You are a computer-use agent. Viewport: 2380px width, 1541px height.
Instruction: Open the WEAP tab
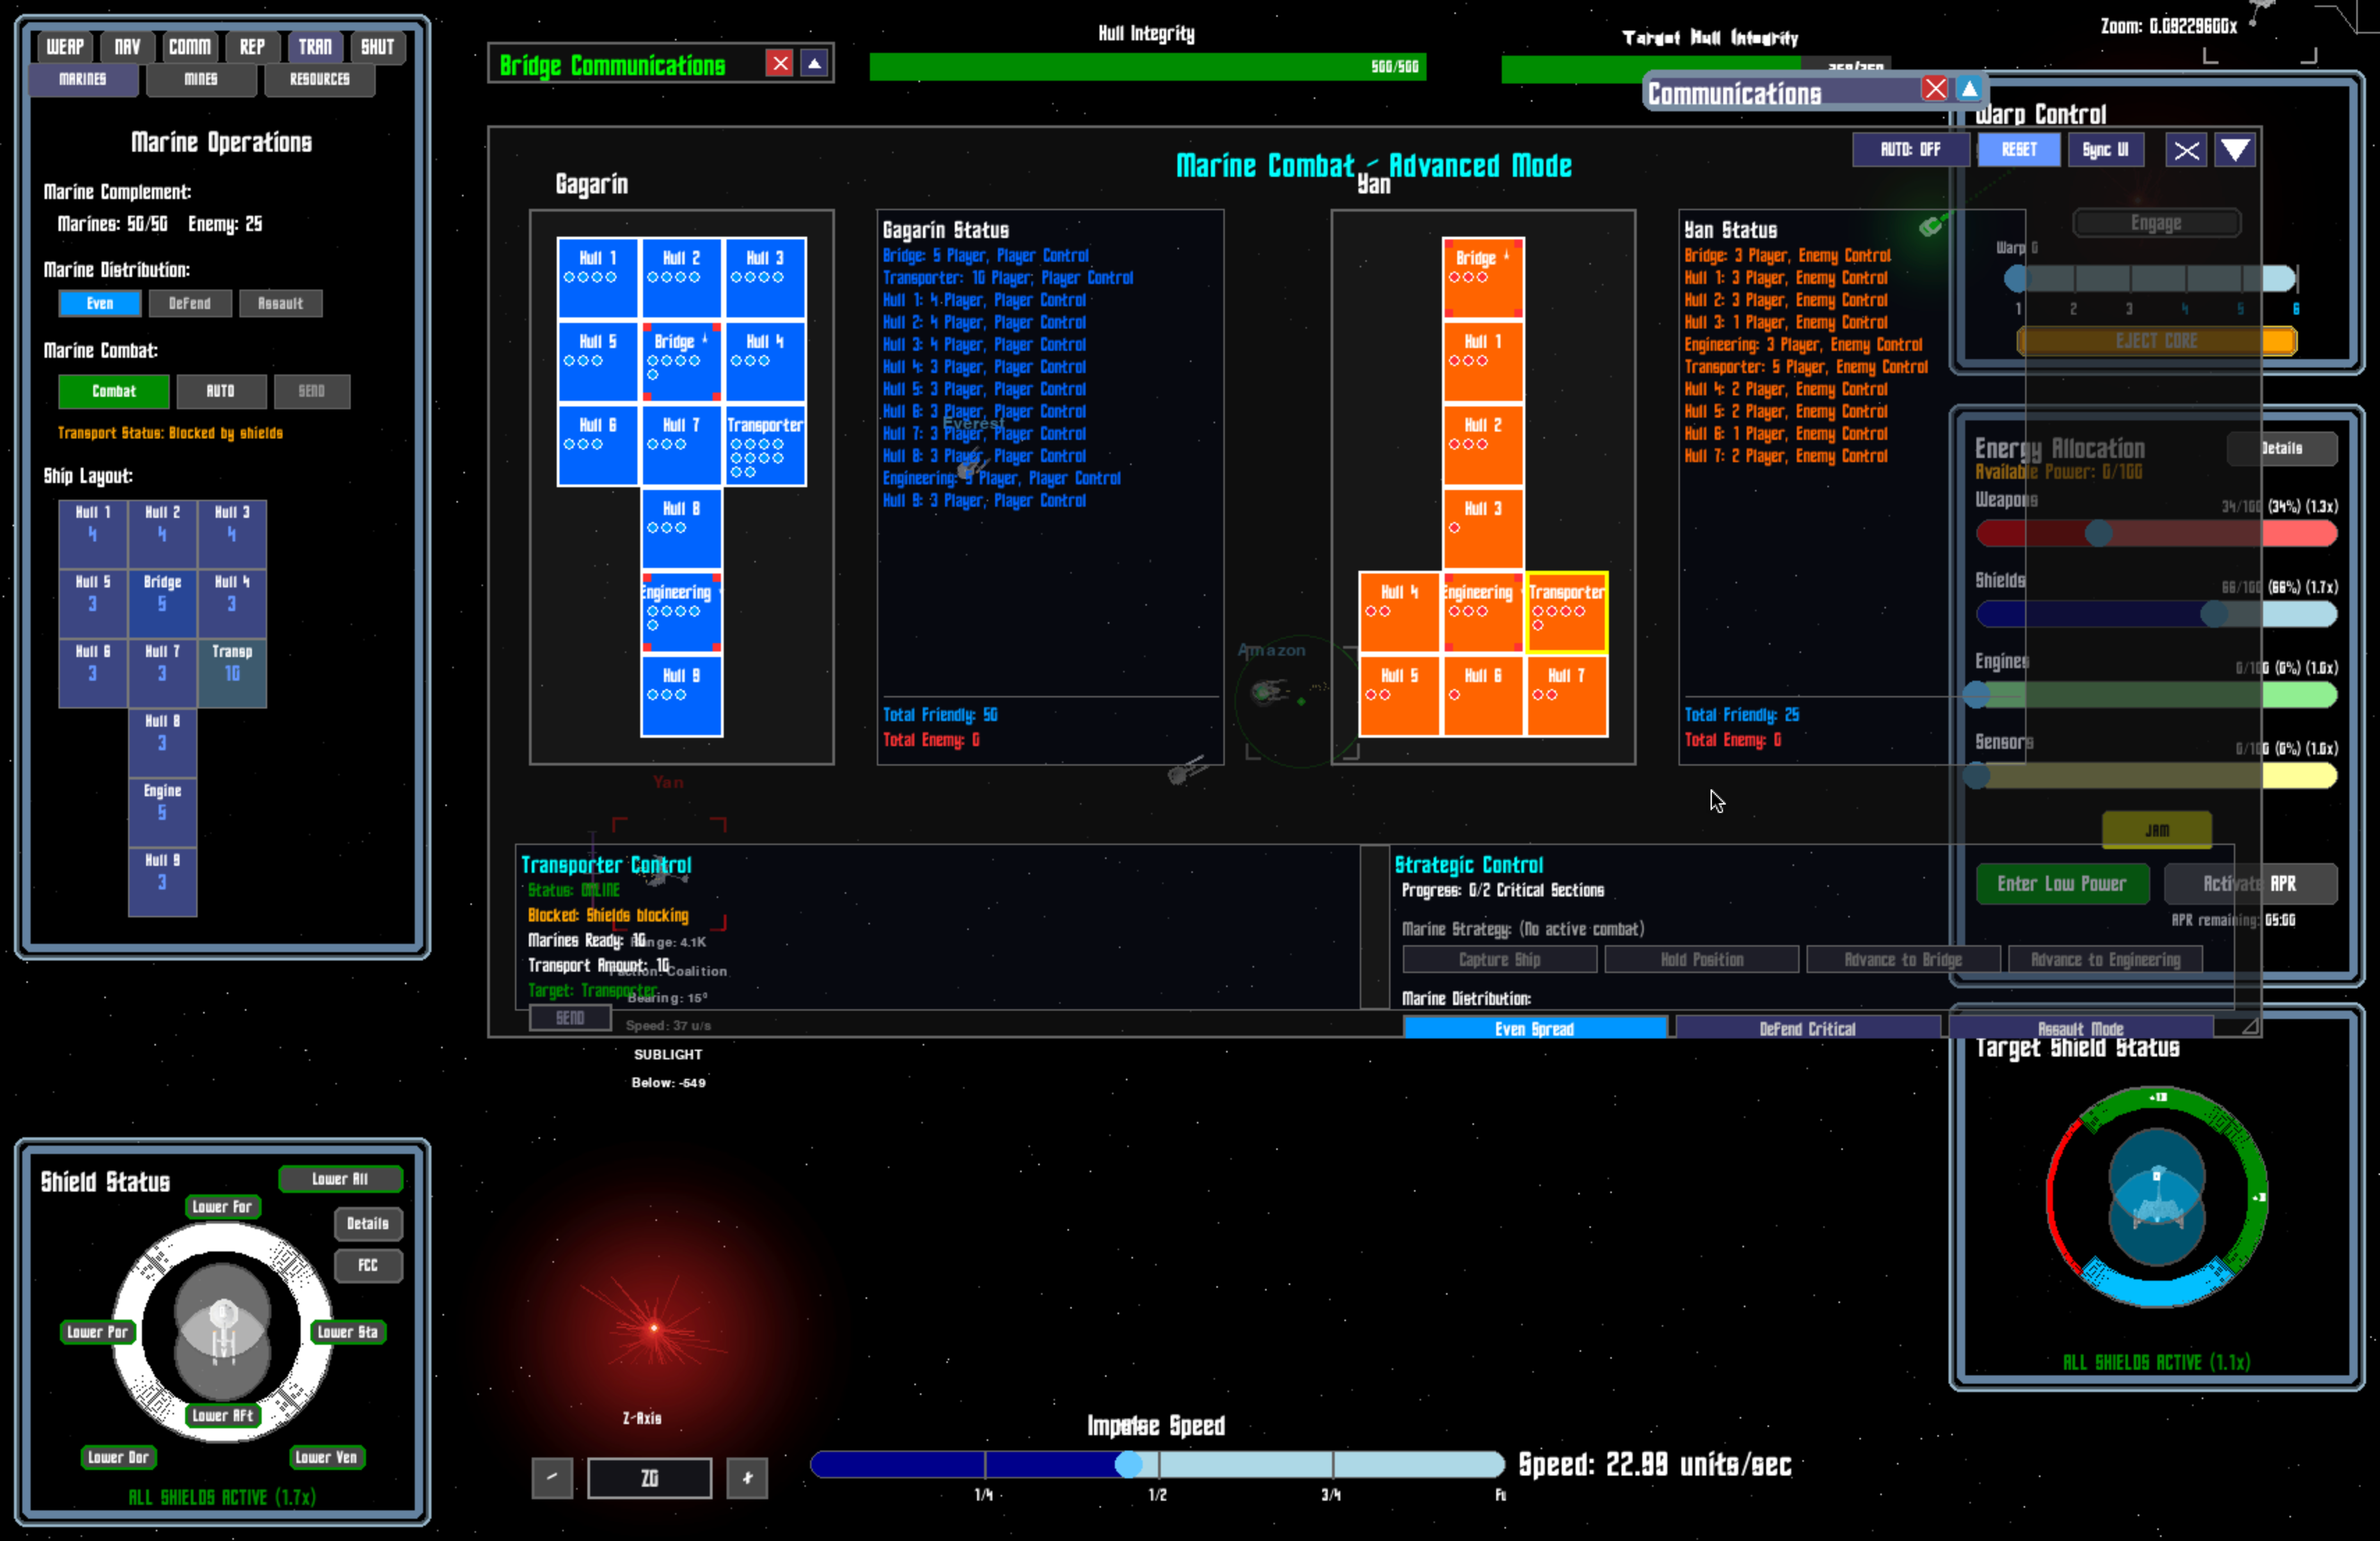[x=65, y=46]
